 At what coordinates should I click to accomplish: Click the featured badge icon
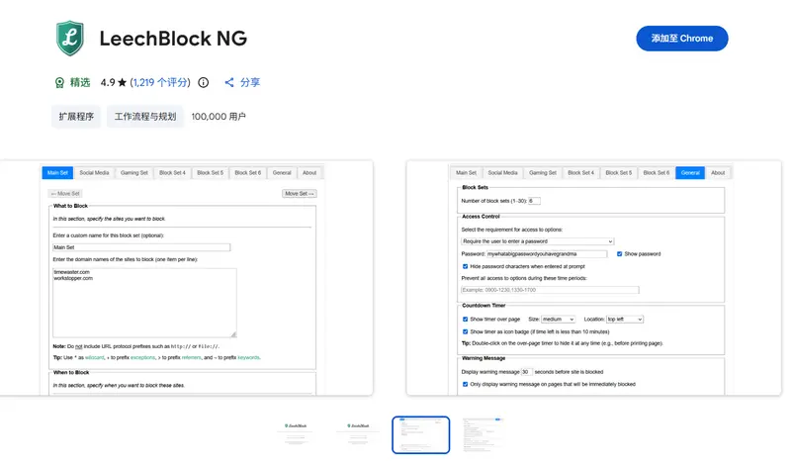(x=59, y=83)
